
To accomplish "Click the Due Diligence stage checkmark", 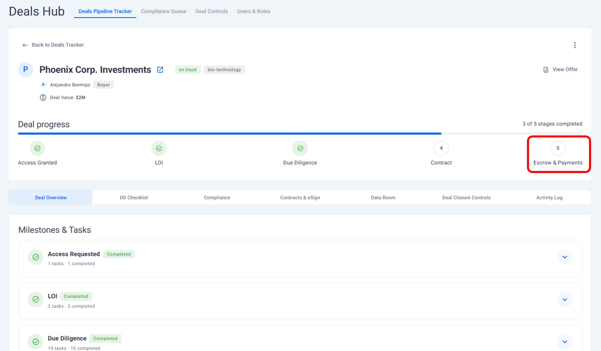I will pos(300,148).
